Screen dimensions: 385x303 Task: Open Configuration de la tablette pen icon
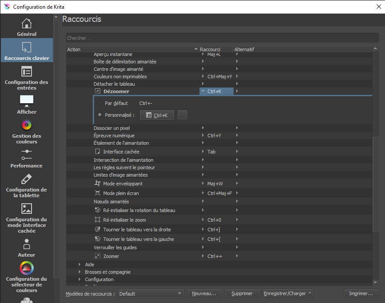click(x=27, y=179)
